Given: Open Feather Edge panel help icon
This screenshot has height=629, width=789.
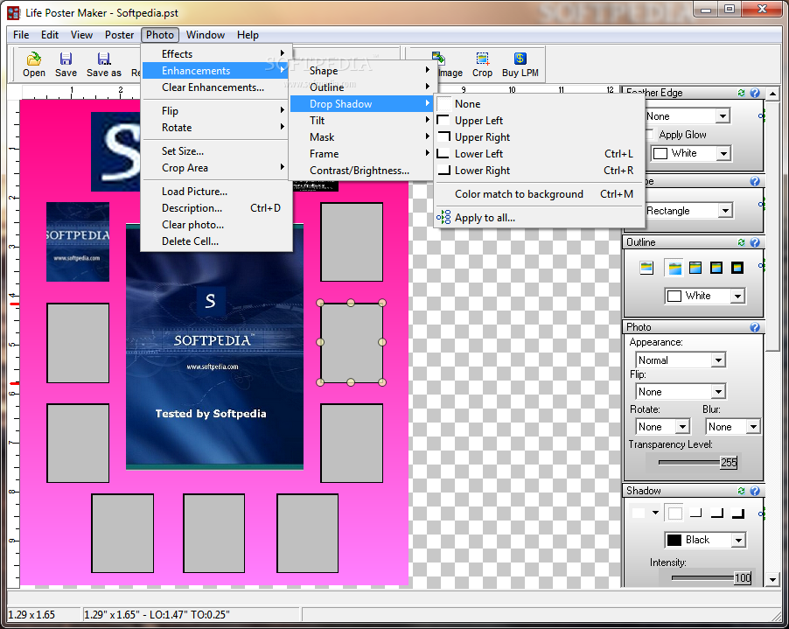Looking at the screenshot, I should click(x=755, y=93).
